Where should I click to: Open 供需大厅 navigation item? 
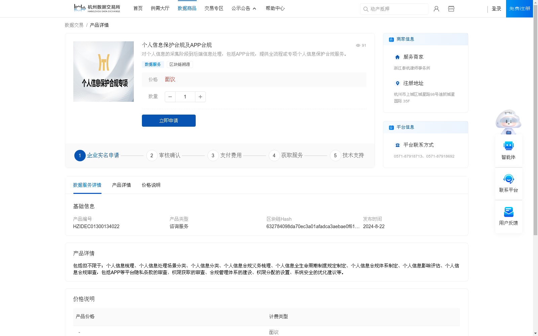pyautogui.click(x=160, y=8)
